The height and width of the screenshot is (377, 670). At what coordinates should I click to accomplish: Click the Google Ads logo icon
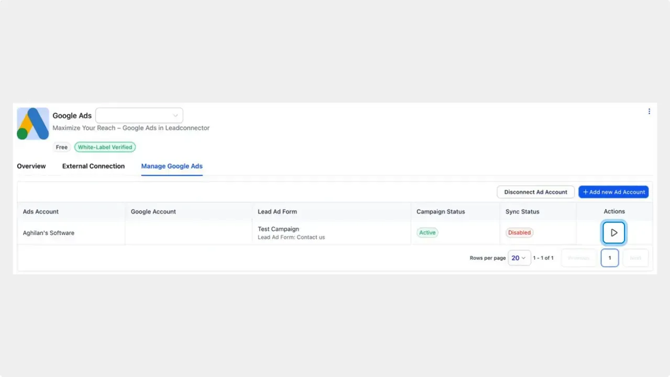pyautogui.click(x=32, y=123)
